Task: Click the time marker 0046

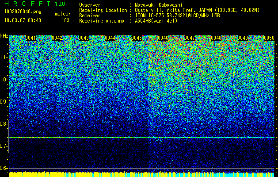Action: (163, 38)
